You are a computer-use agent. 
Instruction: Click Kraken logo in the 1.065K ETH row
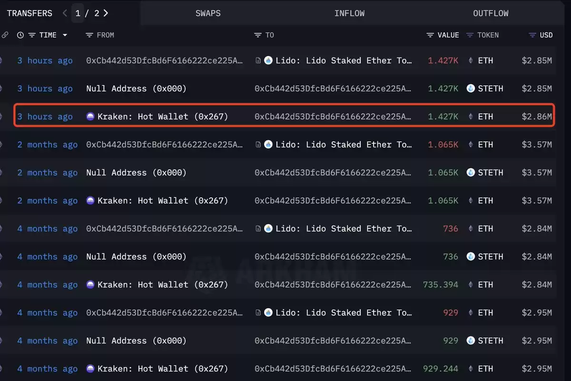tap(90, 201)
